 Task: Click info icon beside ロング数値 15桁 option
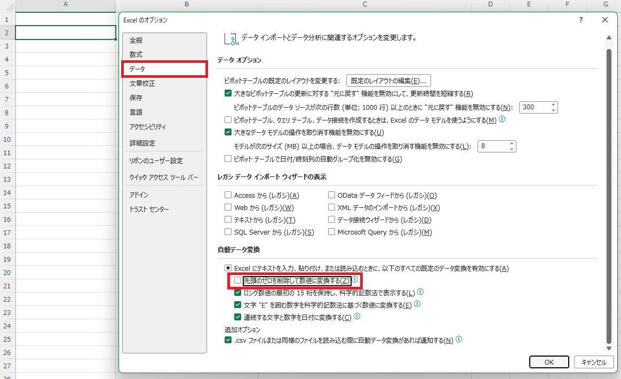[420, 292]
